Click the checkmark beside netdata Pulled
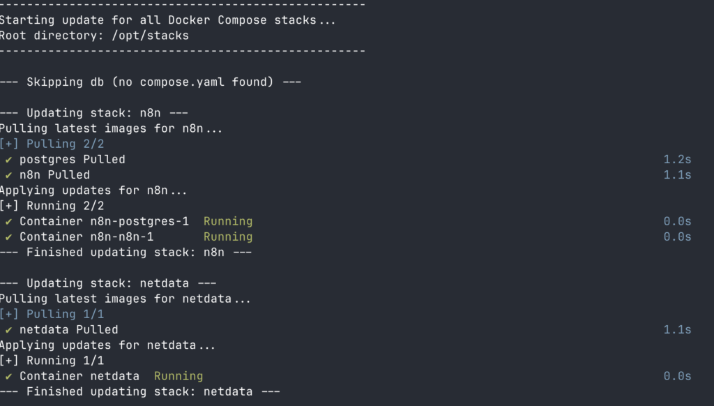 point(8,331)
